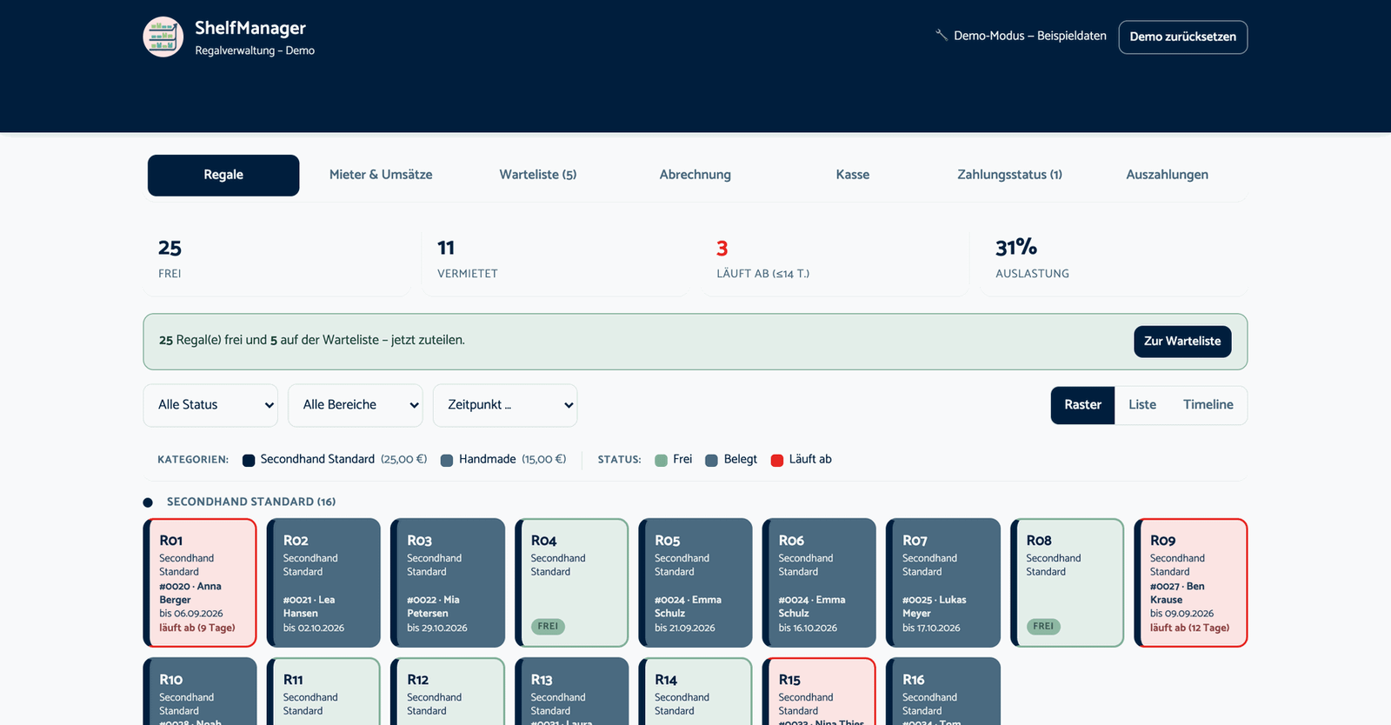Select shelf R03 Mia Petersen
This screenshot has height=725, width=1391.
448,583
